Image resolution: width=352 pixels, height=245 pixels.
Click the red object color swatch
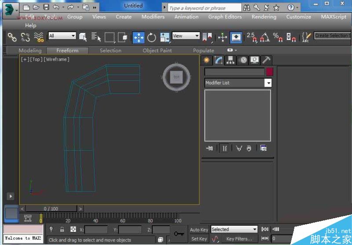coord(270,72)
